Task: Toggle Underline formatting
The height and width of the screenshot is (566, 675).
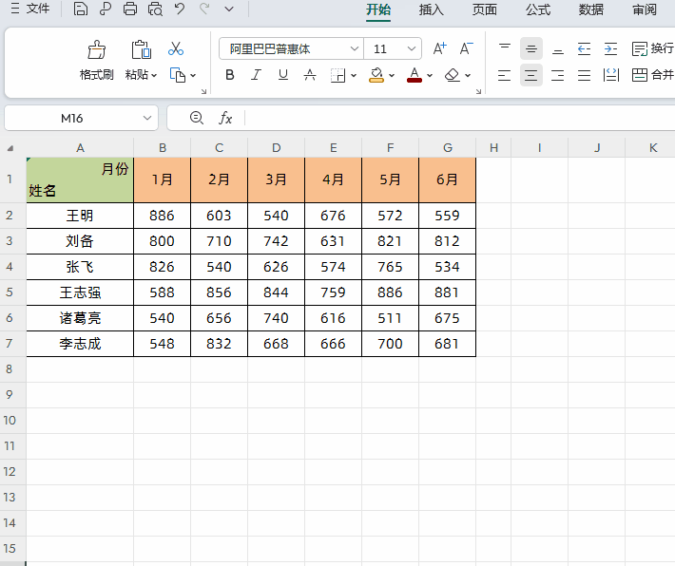Action: [282, 75]
